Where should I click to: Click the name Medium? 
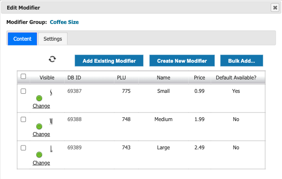pyautogui.click(x=163, y=119)
